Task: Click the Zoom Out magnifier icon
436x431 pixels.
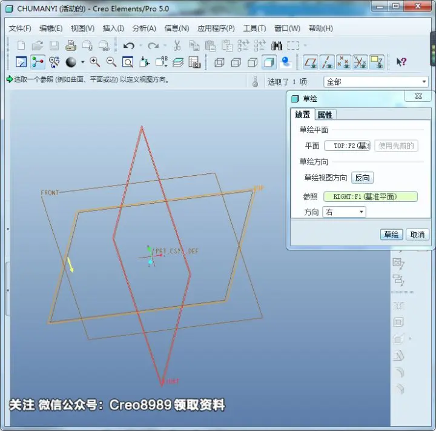Action: [x=111, y=62]
